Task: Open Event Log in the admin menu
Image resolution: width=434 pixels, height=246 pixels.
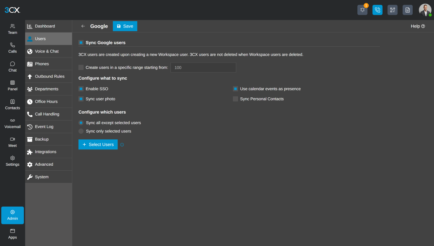Action: click(x=49, y=127)
